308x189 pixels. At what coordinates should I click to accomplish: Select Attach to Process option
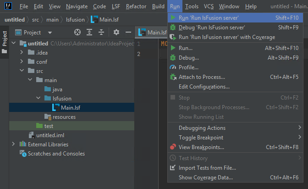click(202, 77)
